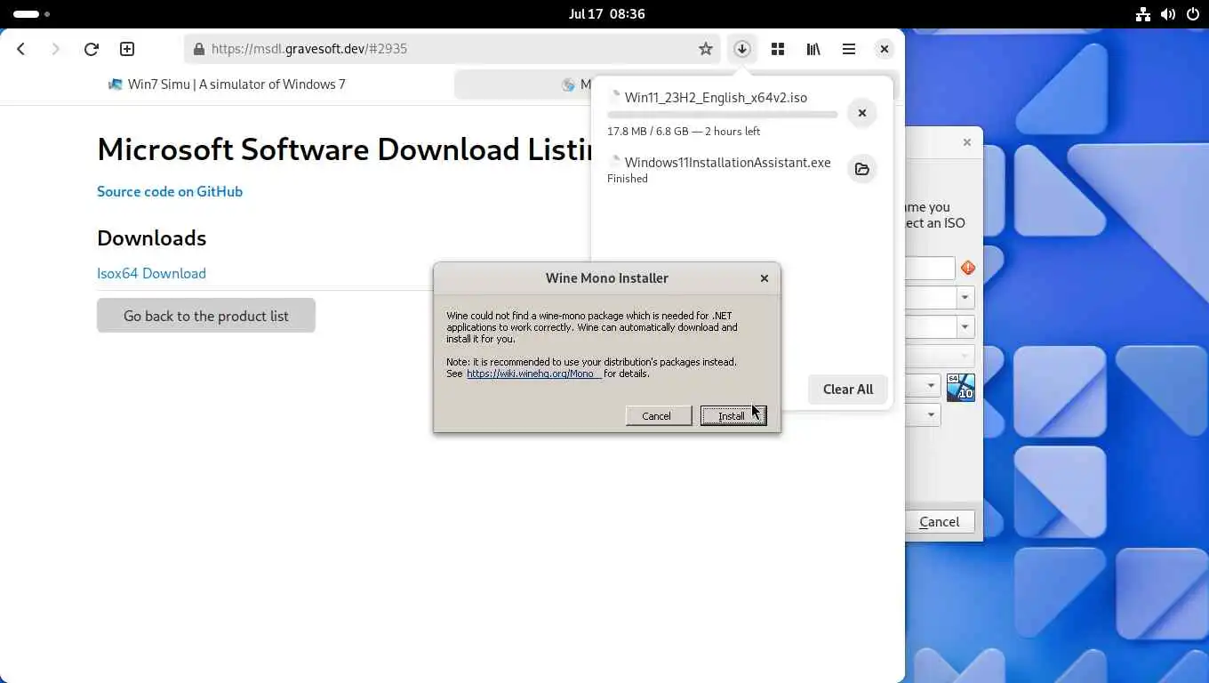Viewport: 1209px width, 683px height.
Task: Open Activities overview pill in top bar
Action: (31, 14)
